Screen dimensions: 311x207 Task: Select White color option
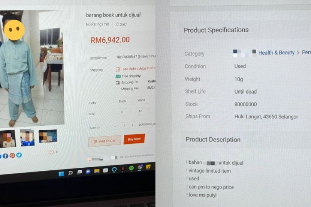click(x=141, y=100)
